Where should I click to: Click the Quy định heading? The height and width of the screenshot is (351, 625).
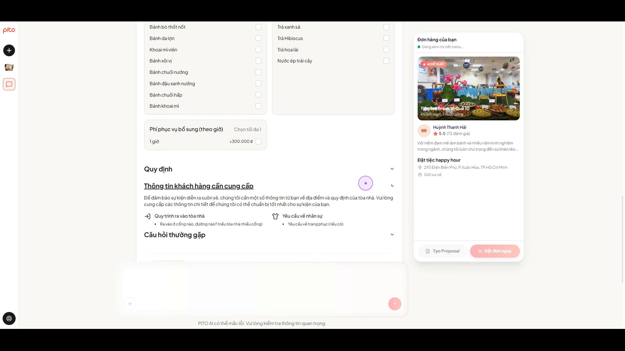pyautogui.click(x=158, y=169)
